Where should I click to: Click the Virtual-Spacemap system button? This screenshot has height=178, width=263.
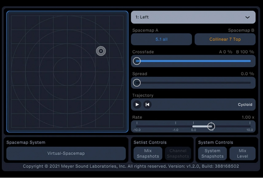(66, 153)
